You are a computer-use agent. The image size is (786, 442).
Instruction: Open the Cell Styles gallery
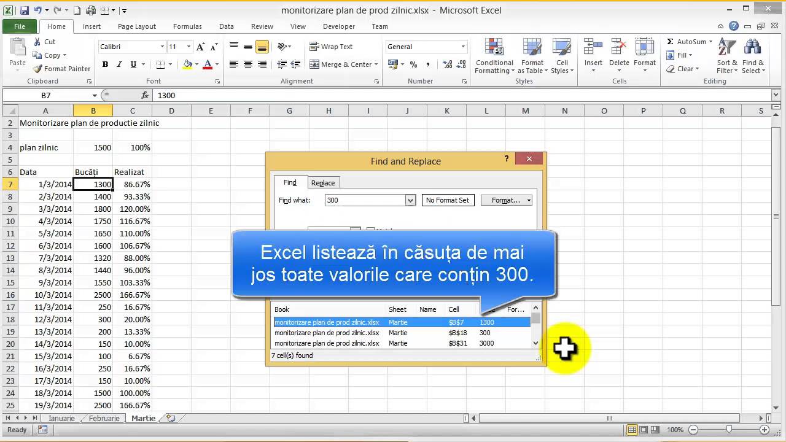(562, 56)
